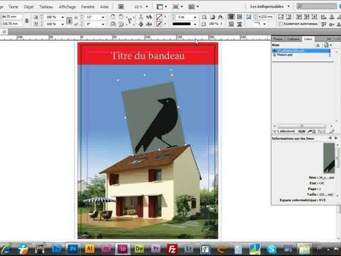Image resolution: width=341 pixels, height=256 pixels.
Task: Select the Maison.psd link row
Action: 302,55
